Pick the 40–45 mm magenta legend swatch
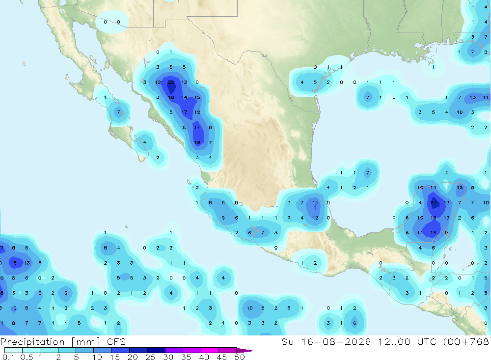 tap(210, 350)
